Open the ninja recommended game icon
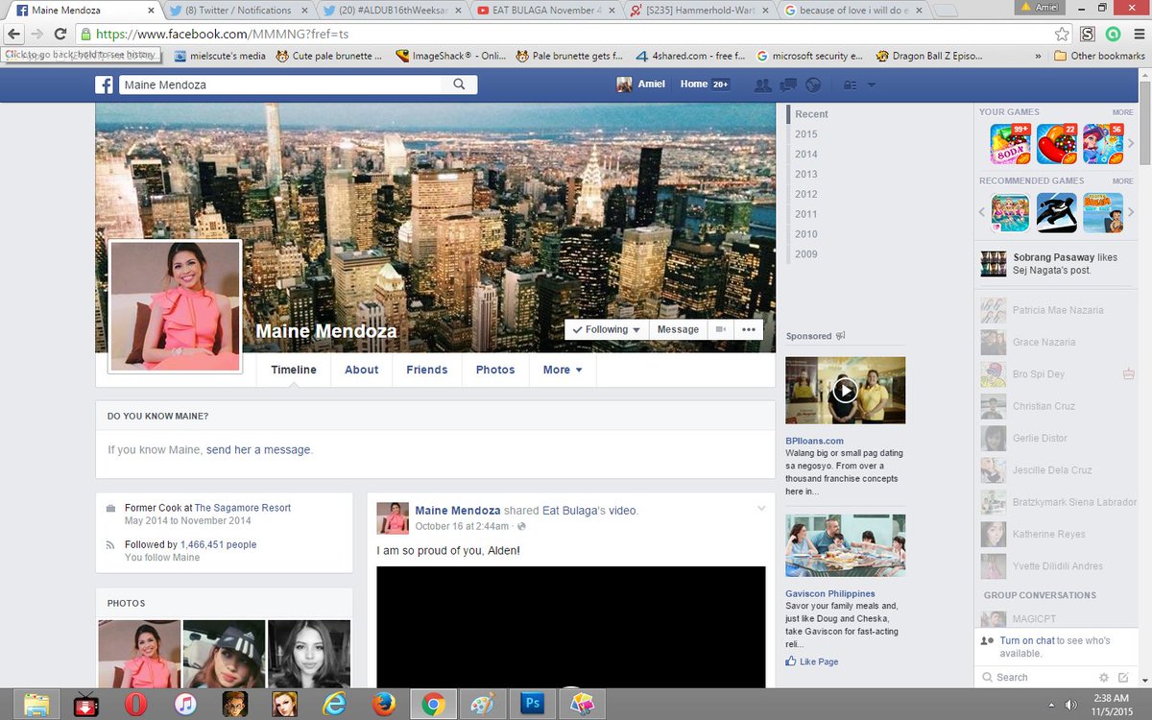Image resolution: width=1152 pixels, height=720 pixels. 1056,212
